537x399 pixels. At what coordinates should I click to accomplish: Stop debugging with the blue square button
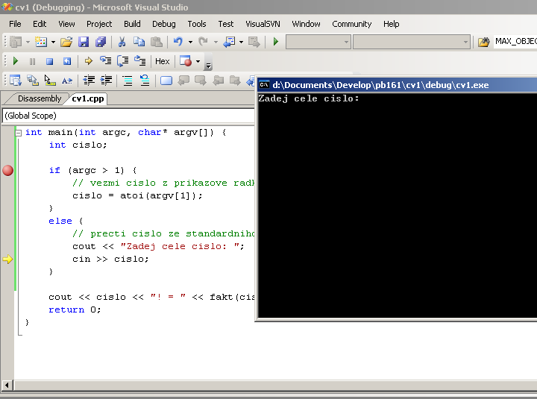click(x=50, y=61)
